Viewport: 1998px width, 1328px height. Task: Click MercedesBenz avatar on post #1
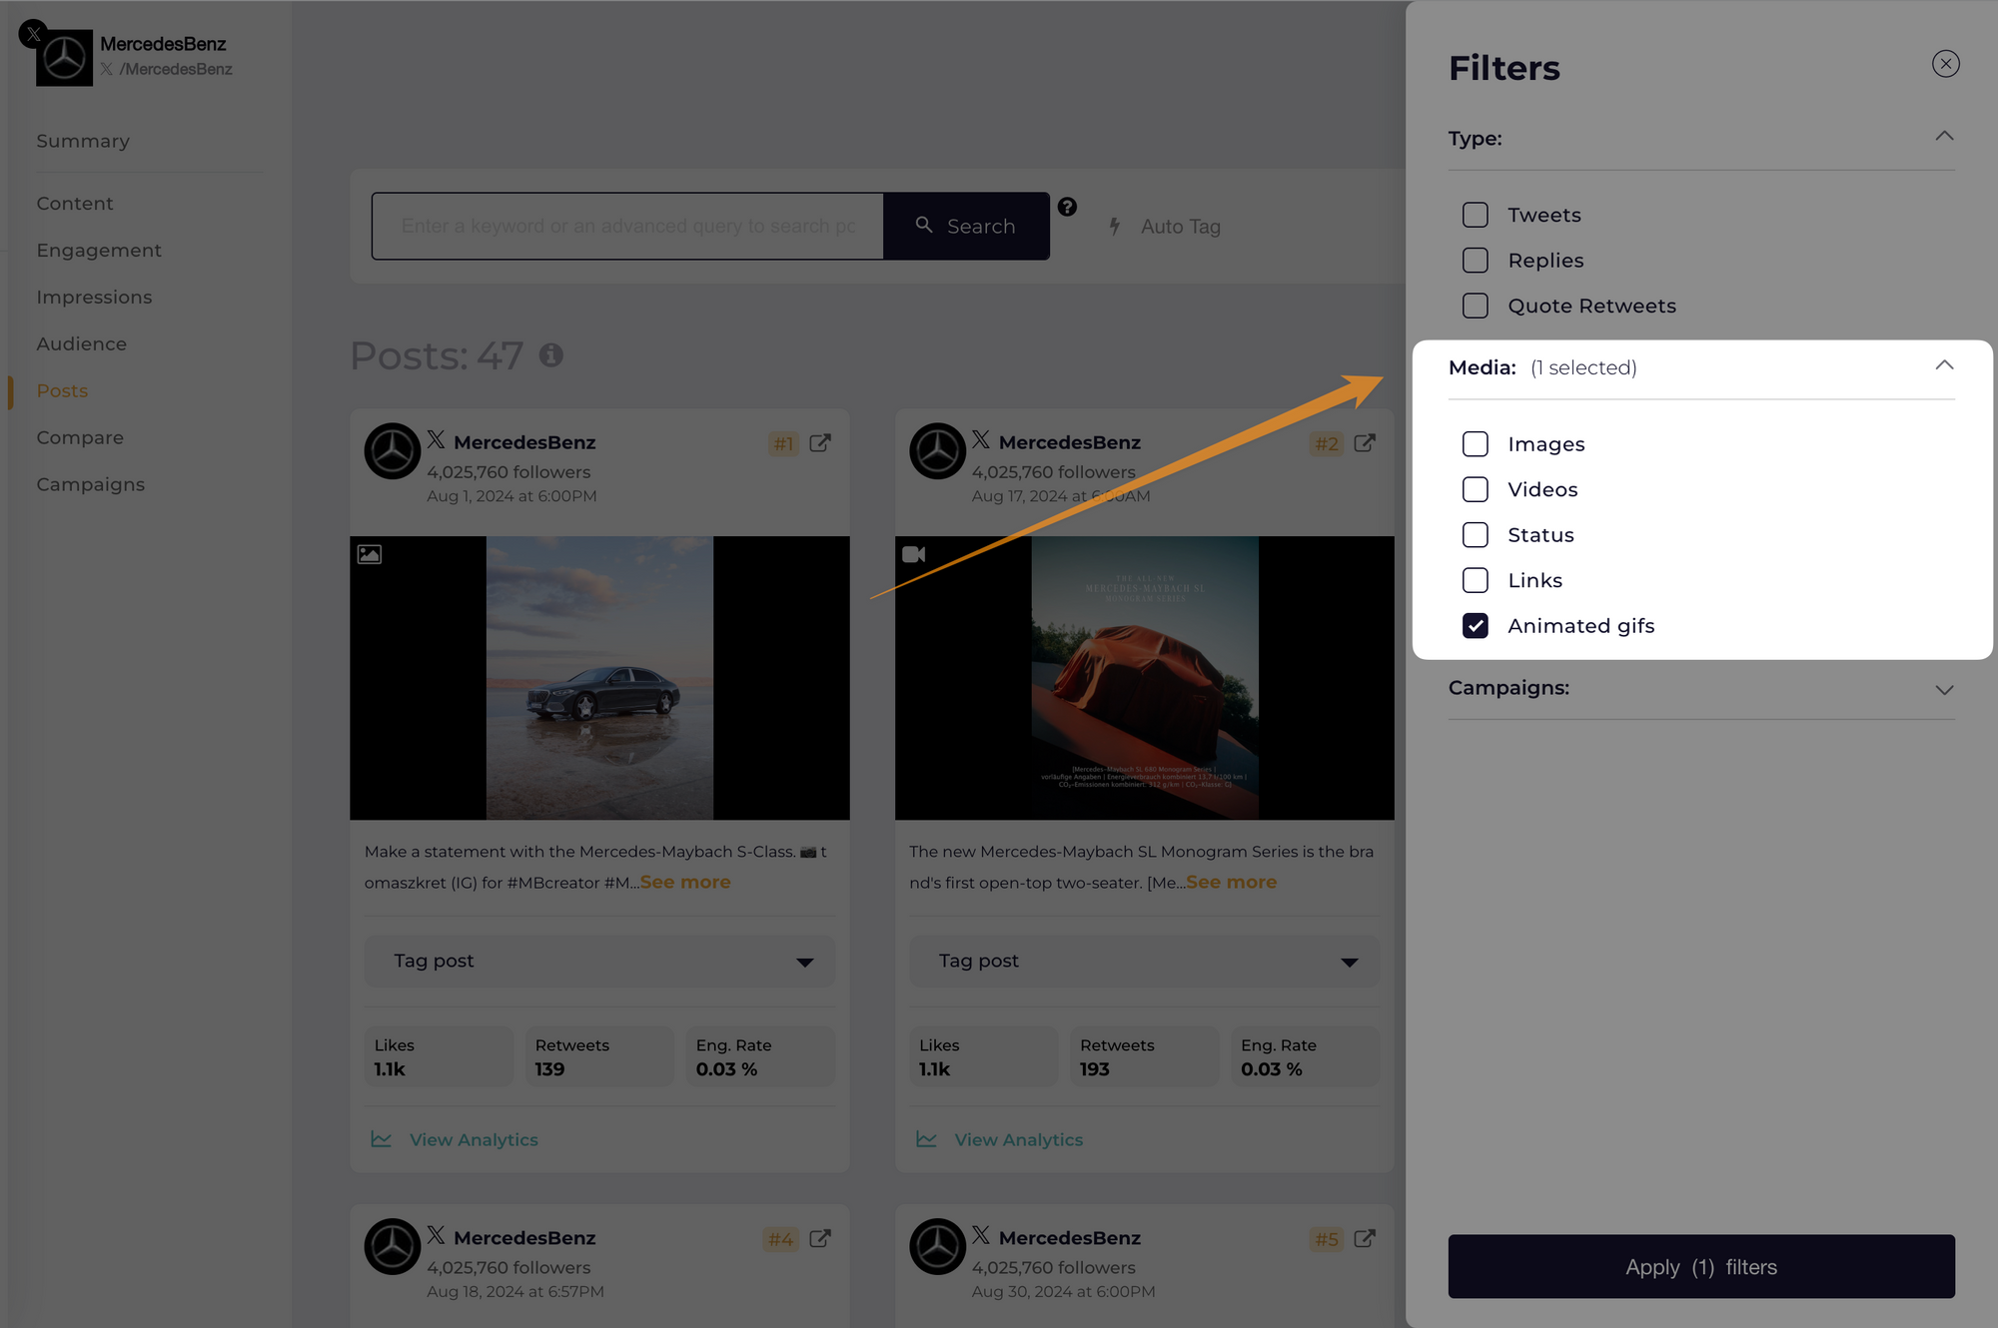(393, 451)
